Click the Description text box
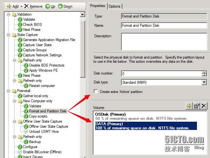 click(x=164, y=42)
